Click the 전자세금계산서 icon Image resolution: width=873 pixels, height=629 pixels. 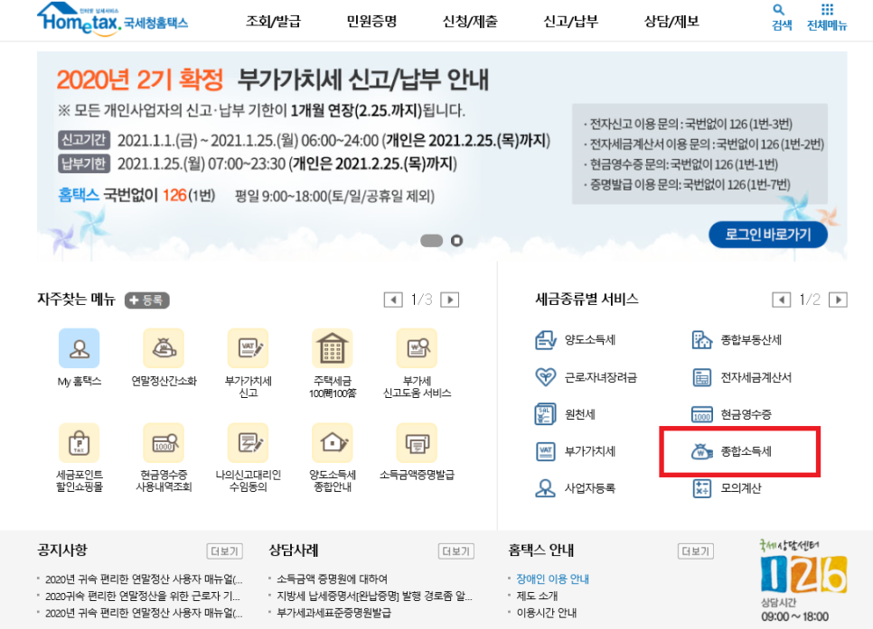(x=701, y=377)
